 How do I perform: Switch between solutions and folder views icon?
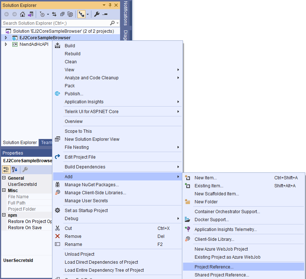click(31, 14)
